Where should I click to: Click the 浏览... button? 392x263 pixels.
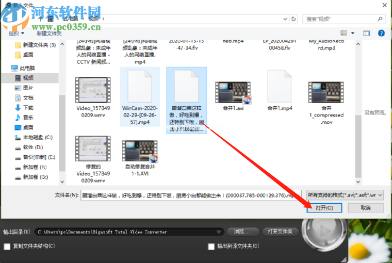242,232
